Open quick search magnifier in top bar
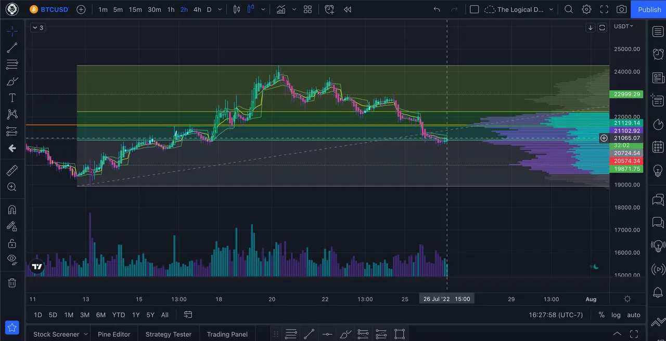The image size is (666, 341). click(x=569, y=9)
